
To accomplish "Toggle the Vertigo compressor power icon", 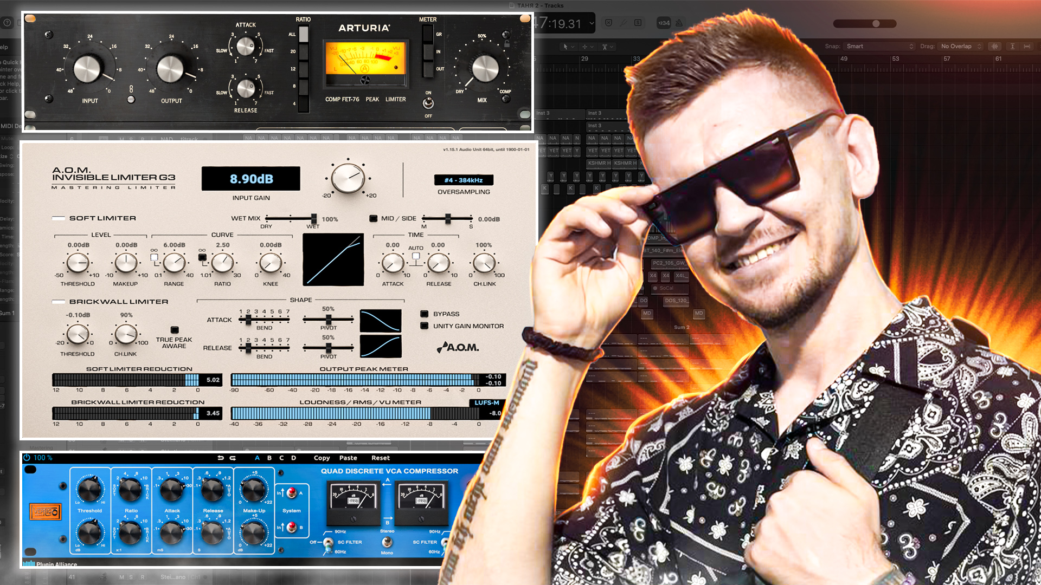I will coord(27,458).
